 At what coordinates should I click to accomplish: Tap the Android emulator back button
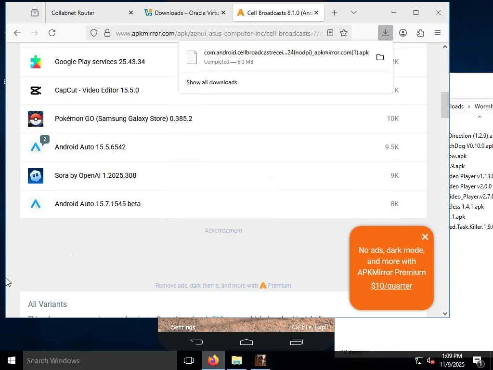[x=196, y=342]
